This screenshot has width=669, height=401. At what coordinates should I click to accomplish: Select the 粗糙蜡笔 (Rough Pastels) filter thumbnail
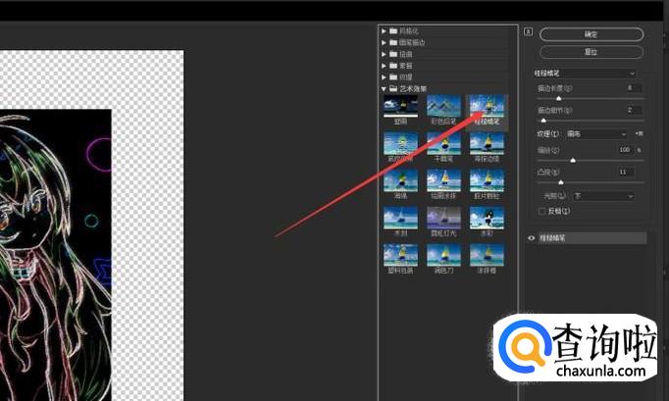coord(487,106)
